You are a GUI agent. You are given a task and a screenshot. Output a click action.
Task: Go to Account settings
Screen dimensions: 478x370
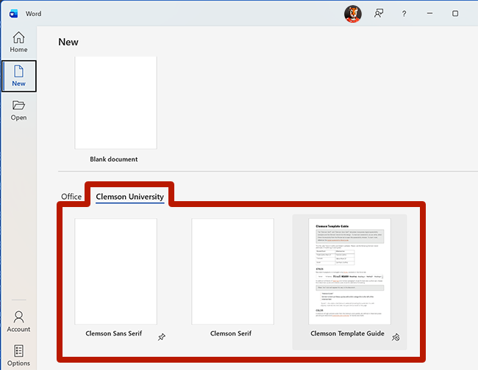18,322
